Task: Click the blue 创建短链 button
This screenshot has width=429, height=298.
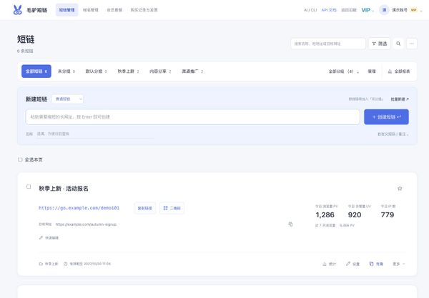Action: pos(386,116)
